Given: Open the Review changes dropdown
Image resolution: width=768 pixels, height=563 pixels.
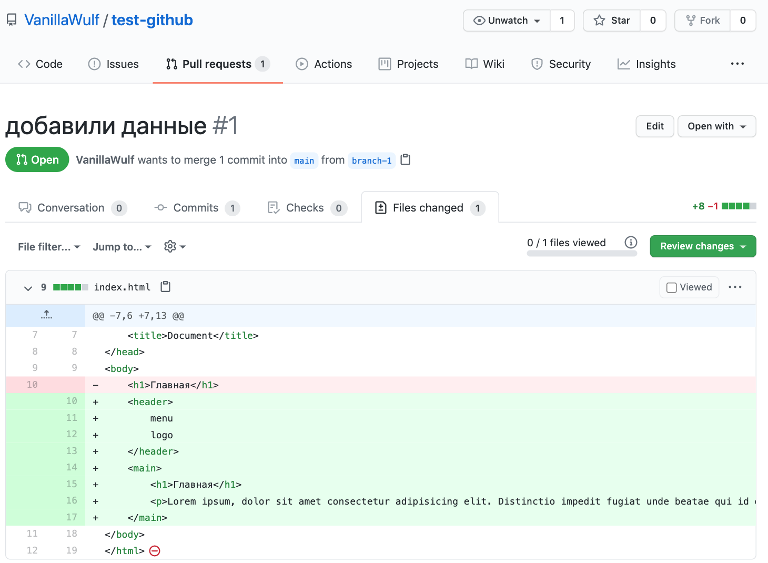Looking at the screenshot, I should click(x=703, y=246).
